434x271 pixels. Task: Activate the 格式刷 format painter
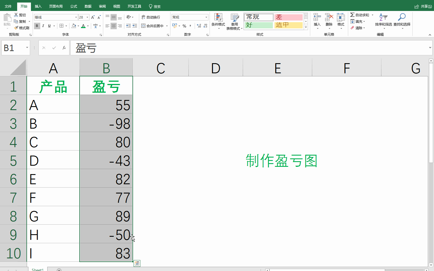22,28
